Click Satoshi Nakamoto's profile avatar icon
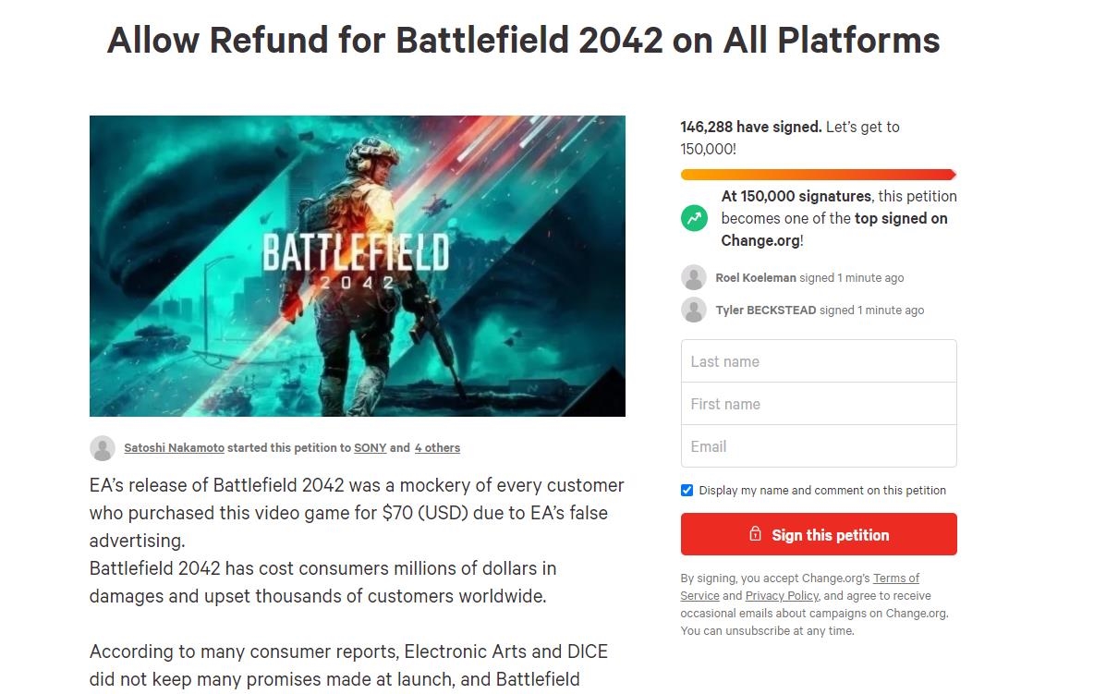 coord(103,448)
